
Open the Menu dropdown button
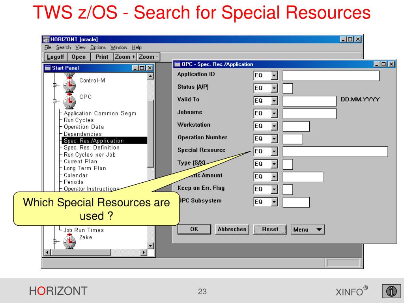point(308,229)
